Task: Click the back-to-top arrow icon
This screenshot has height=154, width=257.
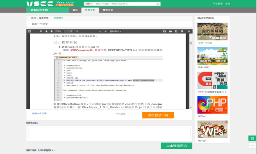Action: (x=253, y=145)
